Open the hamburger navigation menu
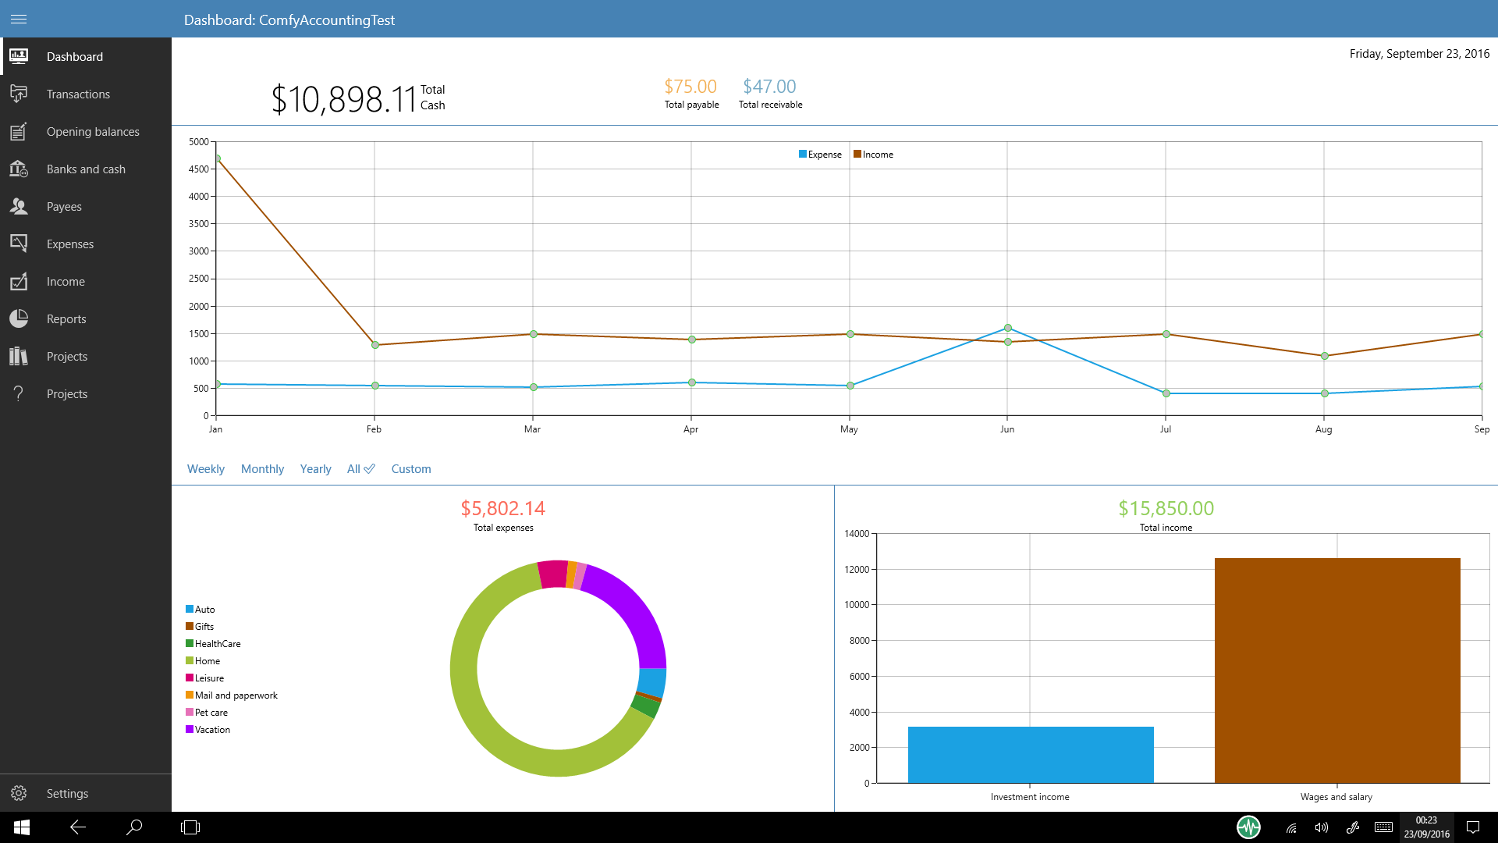This screenshot has height=843, width=1498. 19,19
